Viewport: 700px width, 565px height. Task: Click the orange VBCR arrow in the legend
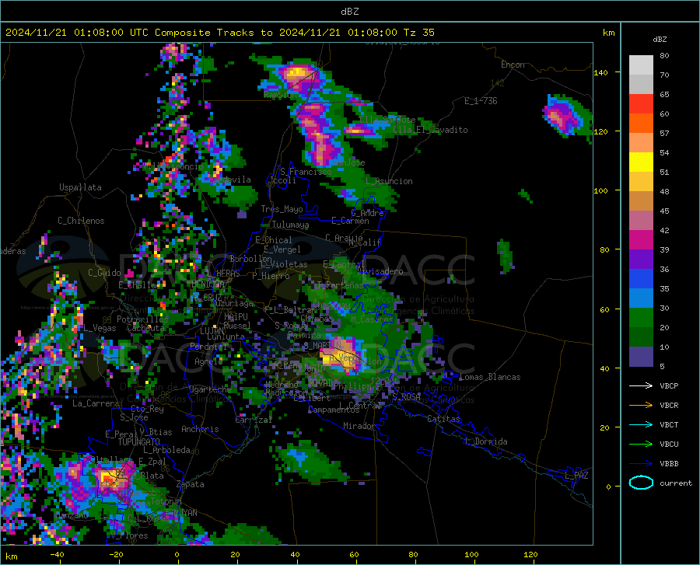641,405
